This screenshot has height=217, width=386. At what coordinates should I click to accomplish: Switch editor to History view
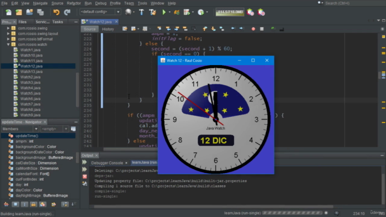point(108,29)
